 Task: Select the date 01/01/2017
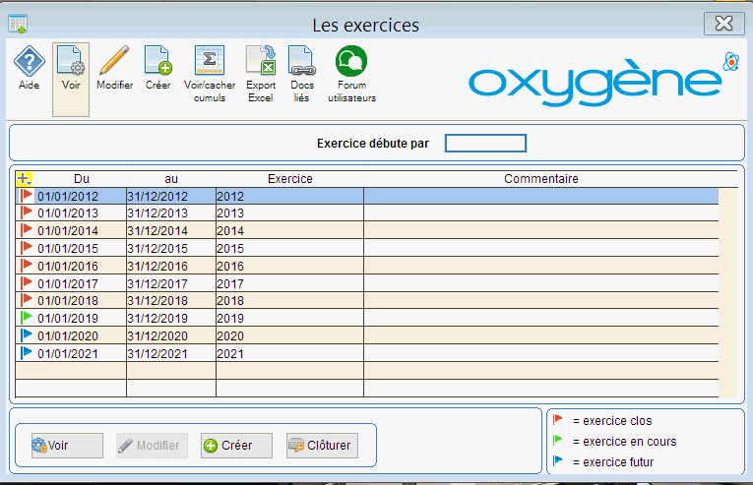pos(68,283)
